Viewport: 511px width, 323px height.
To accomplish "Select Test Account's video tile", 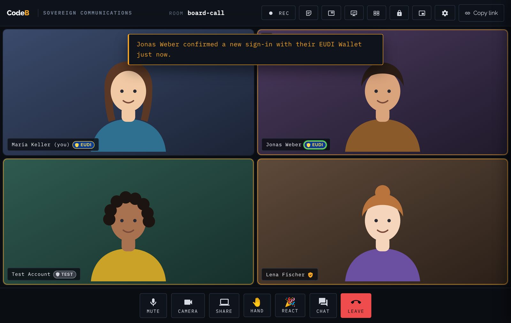I will (x=128, y=222).
